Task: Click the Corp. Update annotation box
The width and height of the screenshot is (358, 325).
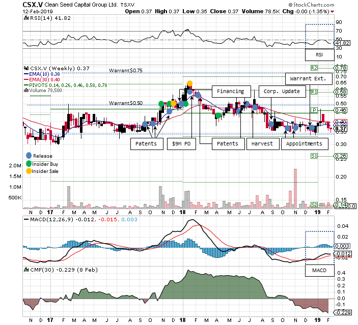Action: click(282, 92)
